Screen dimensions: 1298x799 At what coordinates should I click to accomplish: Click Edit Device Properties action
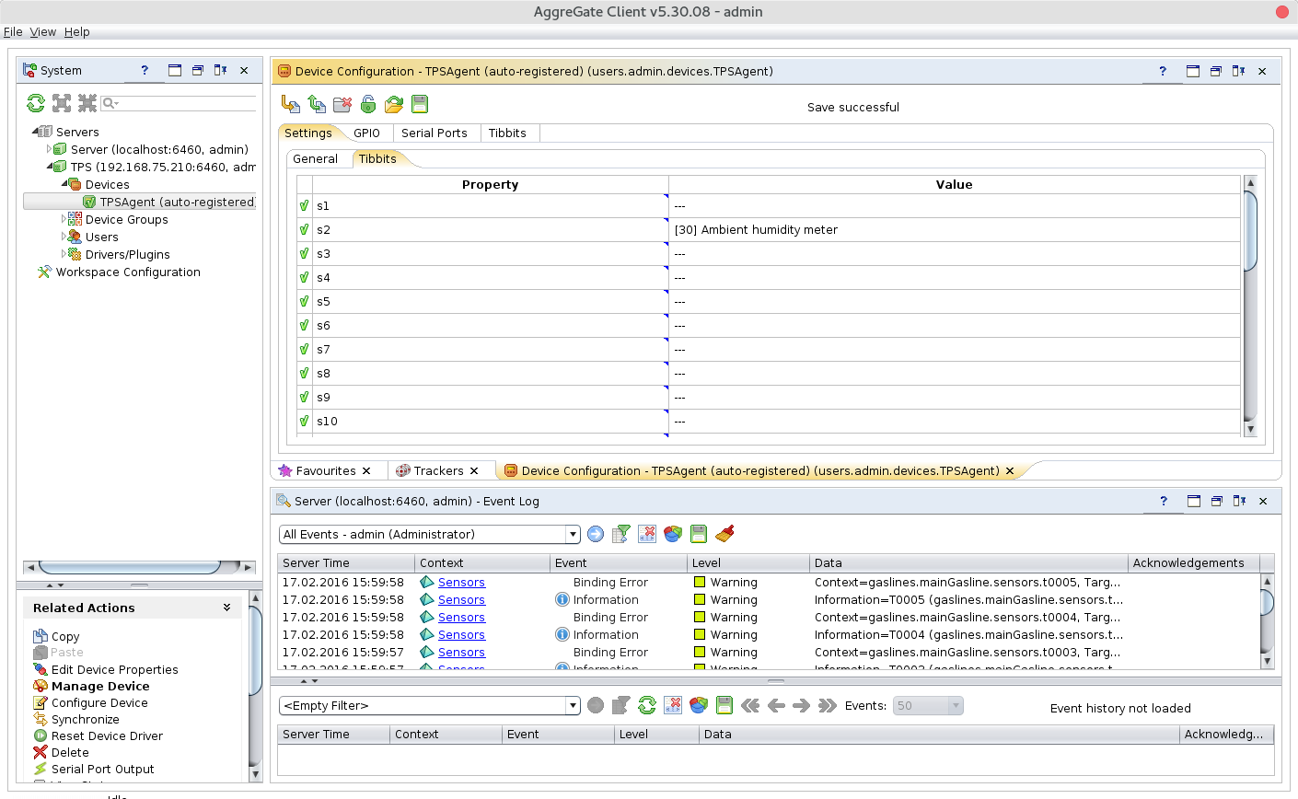115,669
